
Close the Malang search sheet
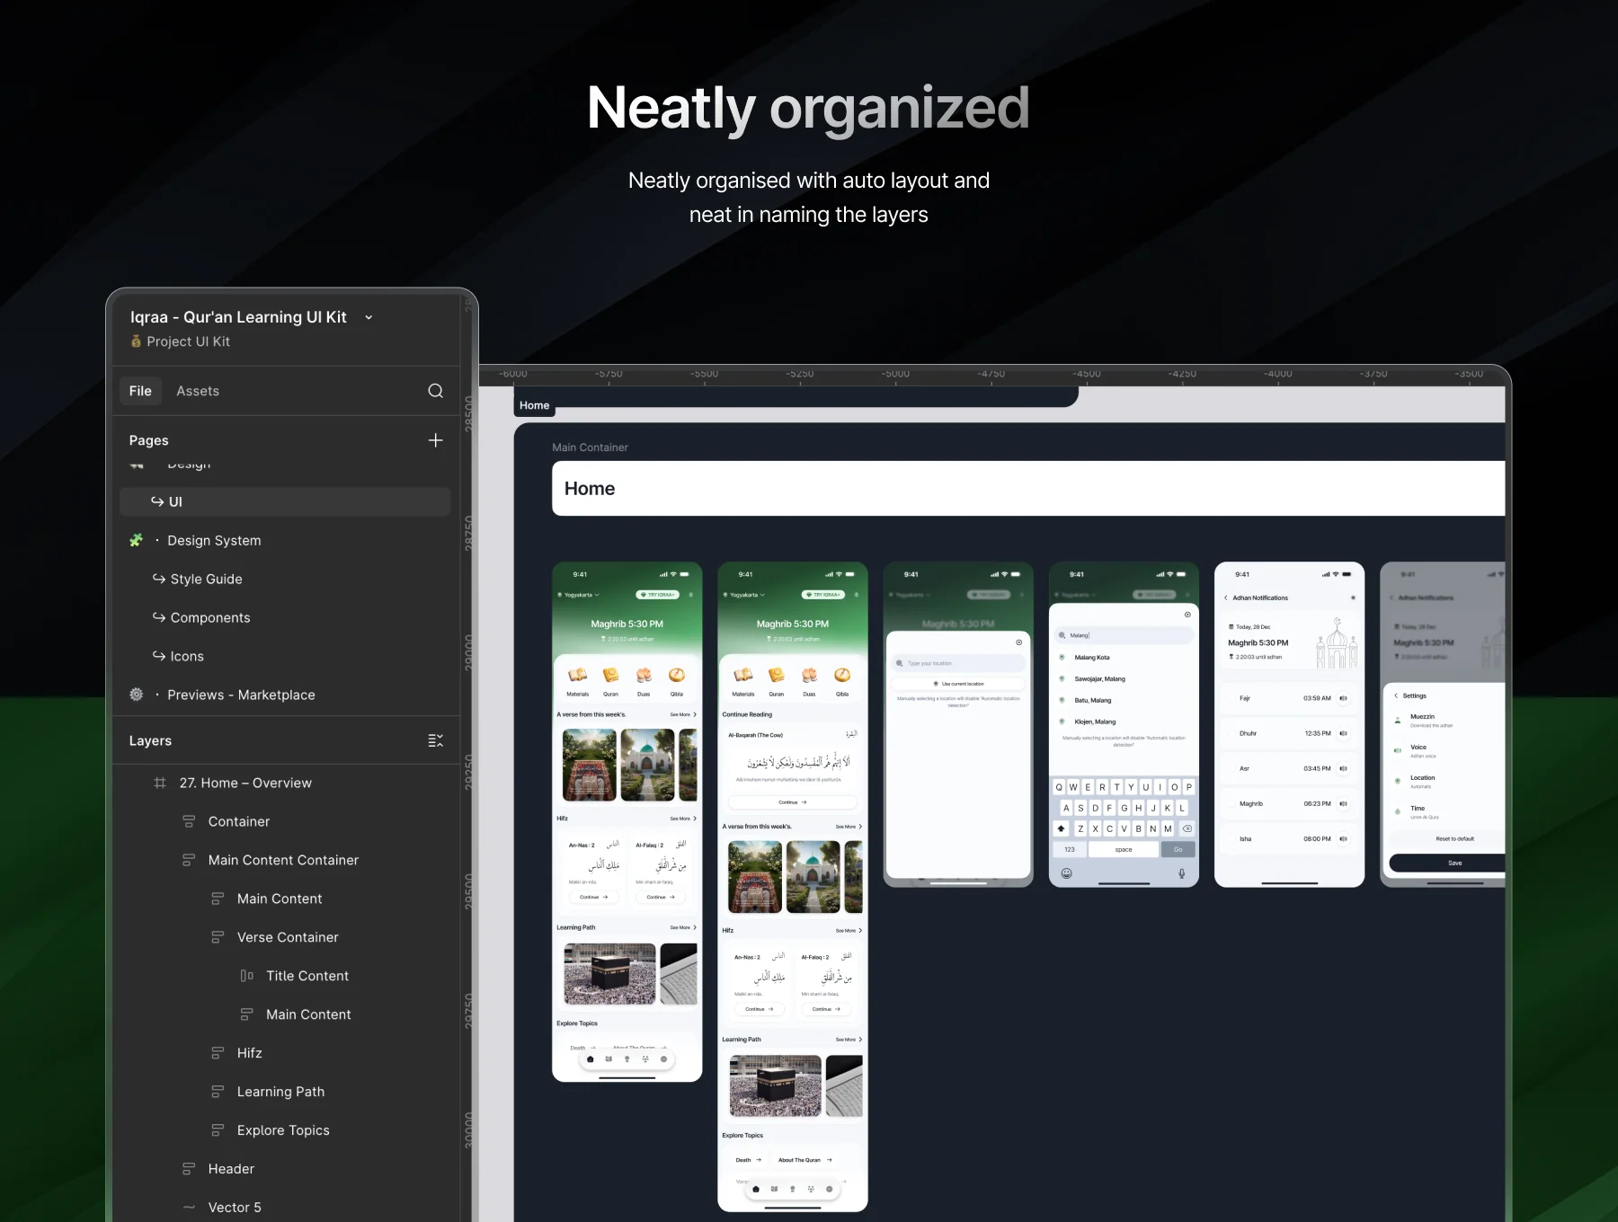pos(1187,615)
